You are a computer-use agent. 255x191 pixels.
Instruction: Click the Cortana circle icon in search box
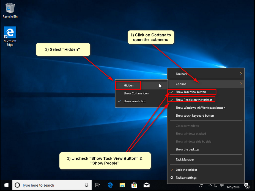[x=17, y=185]
